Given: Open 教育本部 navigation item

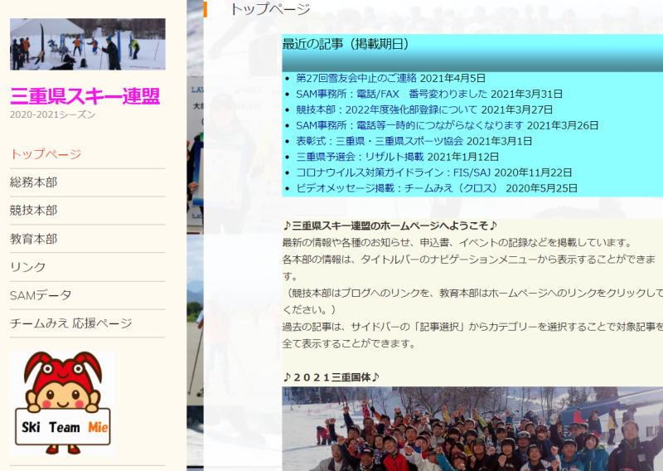Looking at the screenshot, I should 34,239.
